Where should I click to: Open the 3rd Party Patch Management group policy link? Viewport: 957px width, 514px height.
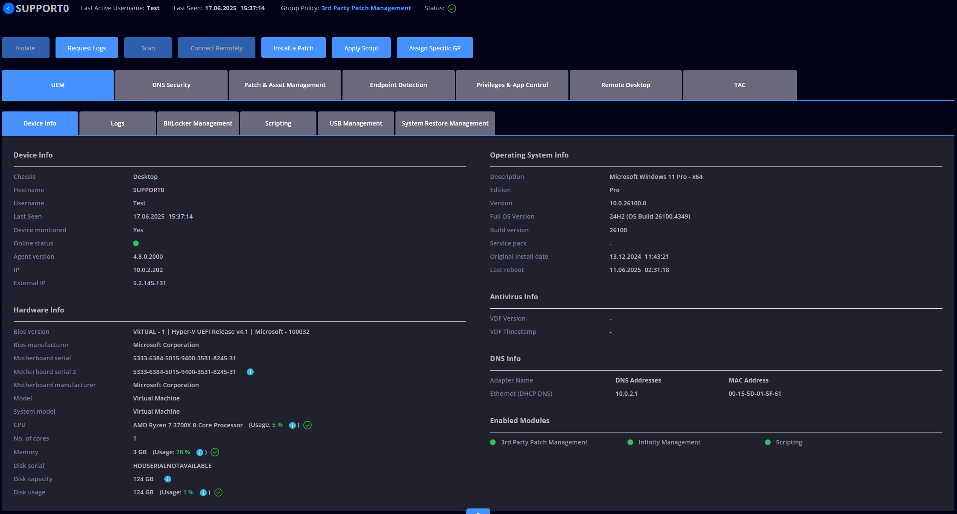pos(366,8)
